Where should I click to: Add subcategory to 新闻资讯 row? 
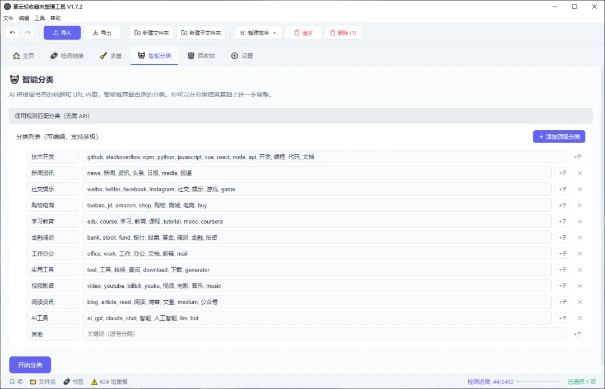click(x=563, y=173)
